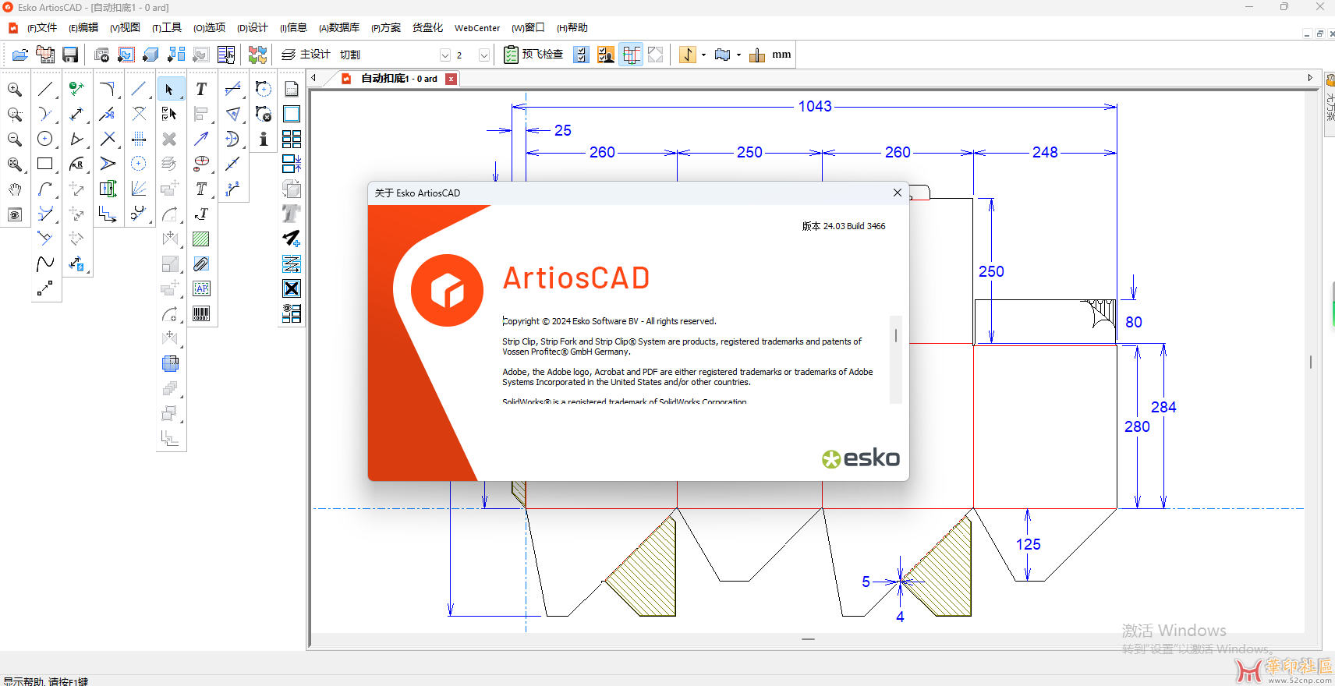Viewport: 1335px width, 686px height.
Task: Click the colored puzzle pieces icon
Action: pyautogui.click(x=257, y=55)
